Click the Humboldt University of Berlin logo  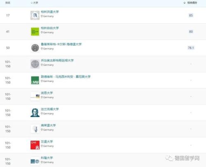pyautogui.click(x=35, y=15)
